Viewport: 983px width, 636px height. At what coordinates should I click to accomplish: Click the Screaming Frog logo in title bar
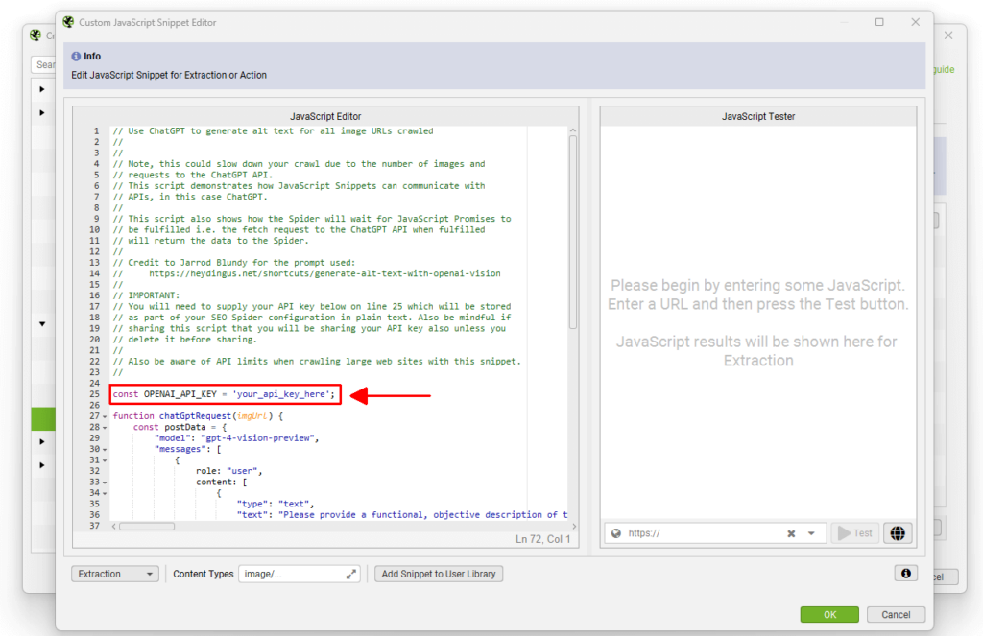point(66,22)
